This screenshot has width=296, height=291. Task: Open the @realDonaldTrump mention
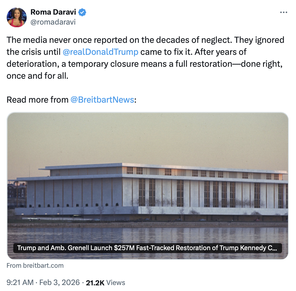100,52
